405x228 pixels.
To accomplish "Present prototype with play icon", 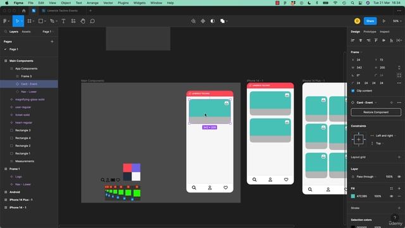I will (x=384, y=21).
